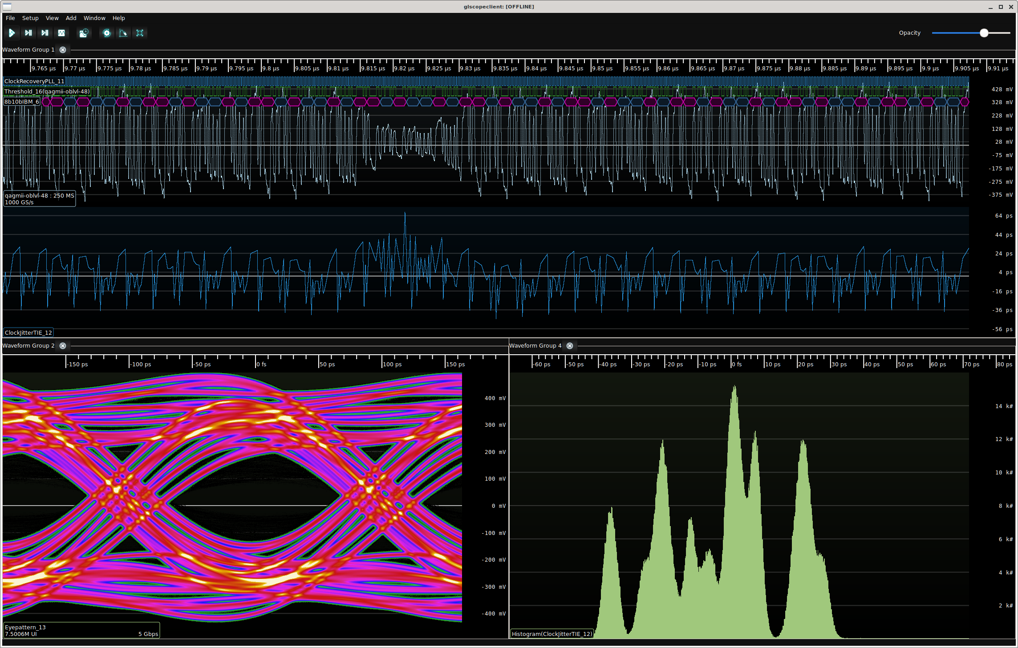Click the 0 mV eye axis label
Screen dimensions: 1018x648
tap(499, 506)
